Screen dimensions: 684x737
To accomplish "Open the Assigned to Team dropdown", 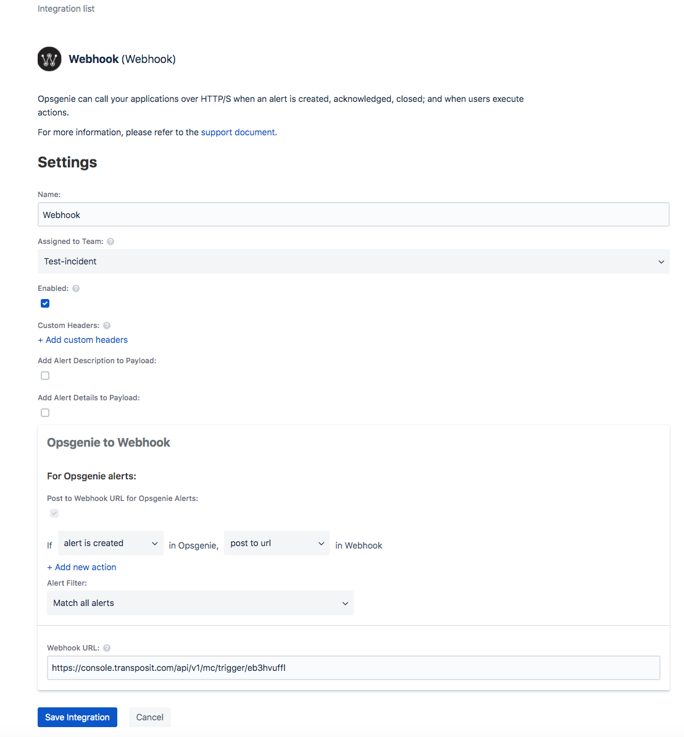I will [x=353, y=261].
